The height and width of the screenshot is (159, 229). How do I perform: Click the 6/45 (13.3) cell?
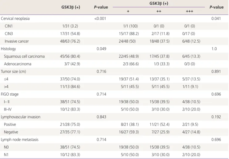[x=191, y=56]
